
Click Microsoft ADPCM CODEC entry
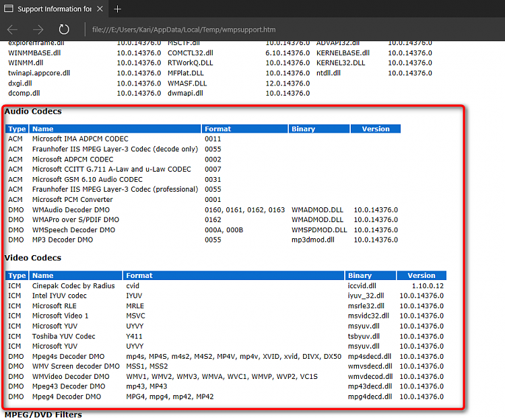[73, 160]
